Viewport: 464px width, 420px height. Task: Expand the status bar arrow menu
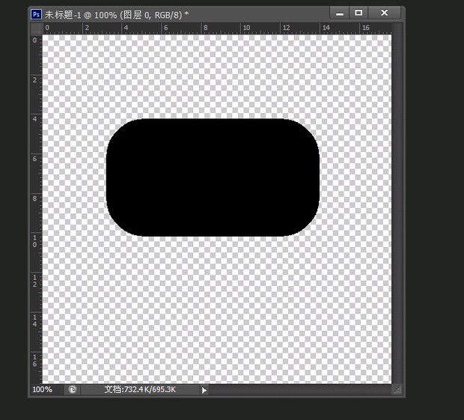coord(204,389)
